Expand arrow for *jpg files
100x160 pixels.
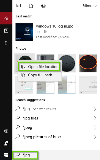pyautogui.click(x=95, y=118)
